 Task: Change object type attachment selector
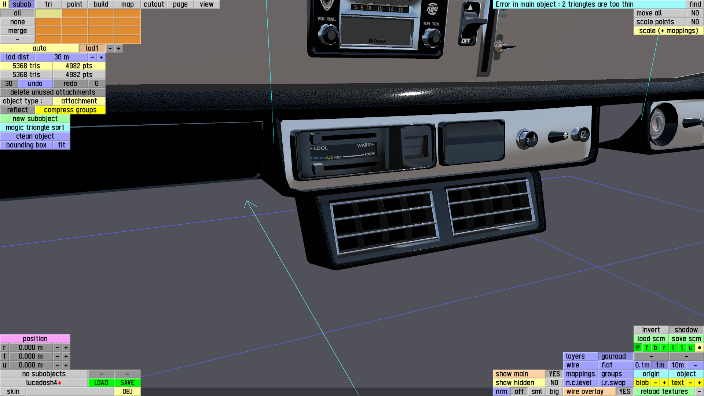(79, 101)
